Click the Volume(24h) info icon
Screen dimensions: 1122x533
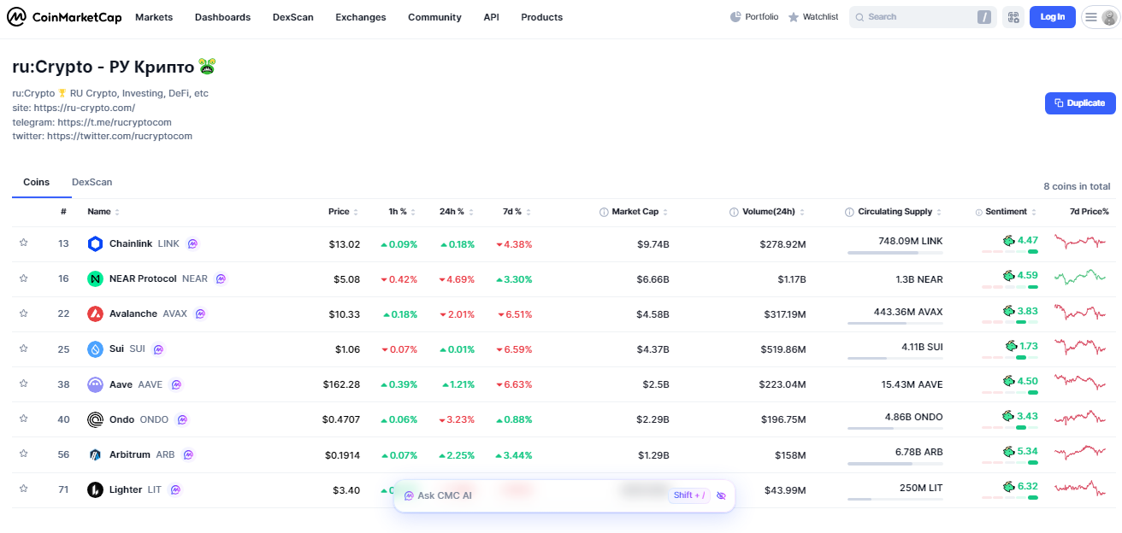tap(734, 212)
